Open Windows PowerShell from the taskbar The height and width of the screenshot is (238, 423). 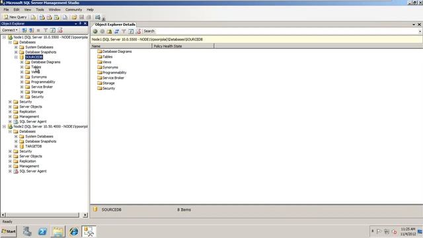(42, 231)
